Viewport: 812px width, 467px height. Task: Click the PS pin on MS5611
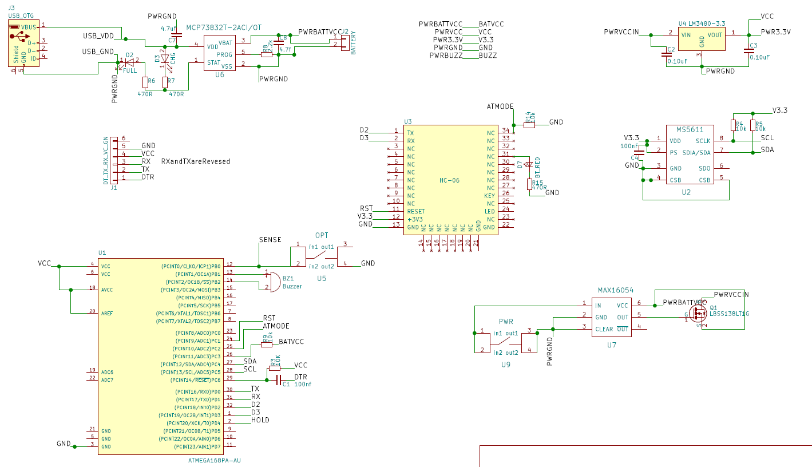(x=674, y=152)
